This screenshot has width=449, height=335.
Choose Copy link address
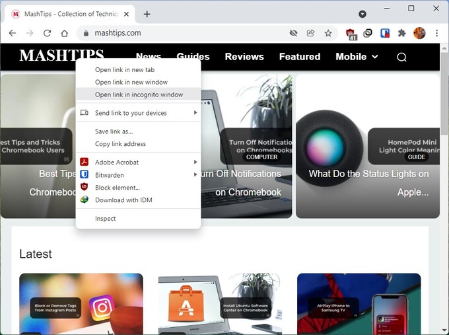coord(138,144)
